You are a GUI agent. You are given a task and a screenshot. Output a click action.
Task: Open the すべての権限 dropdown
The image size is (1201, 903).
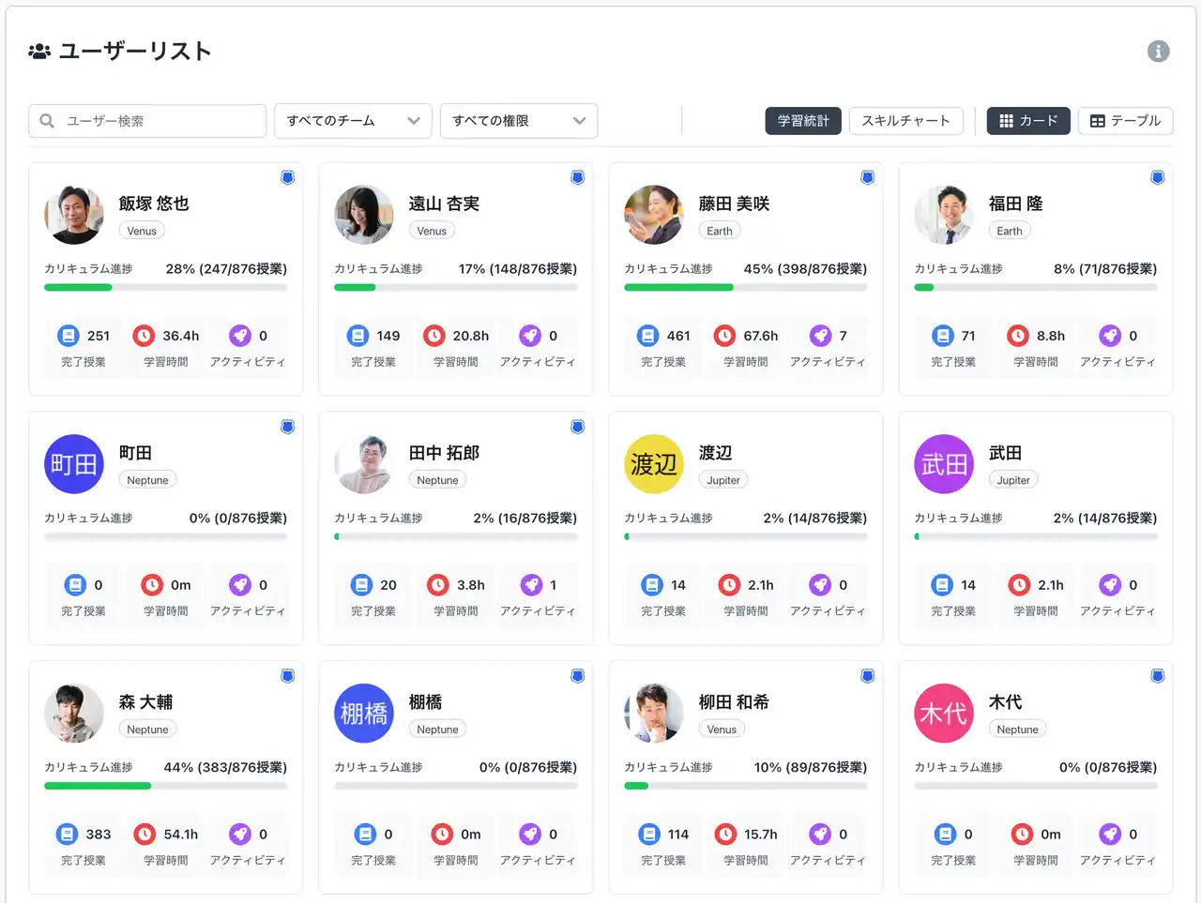pos(519,121)
